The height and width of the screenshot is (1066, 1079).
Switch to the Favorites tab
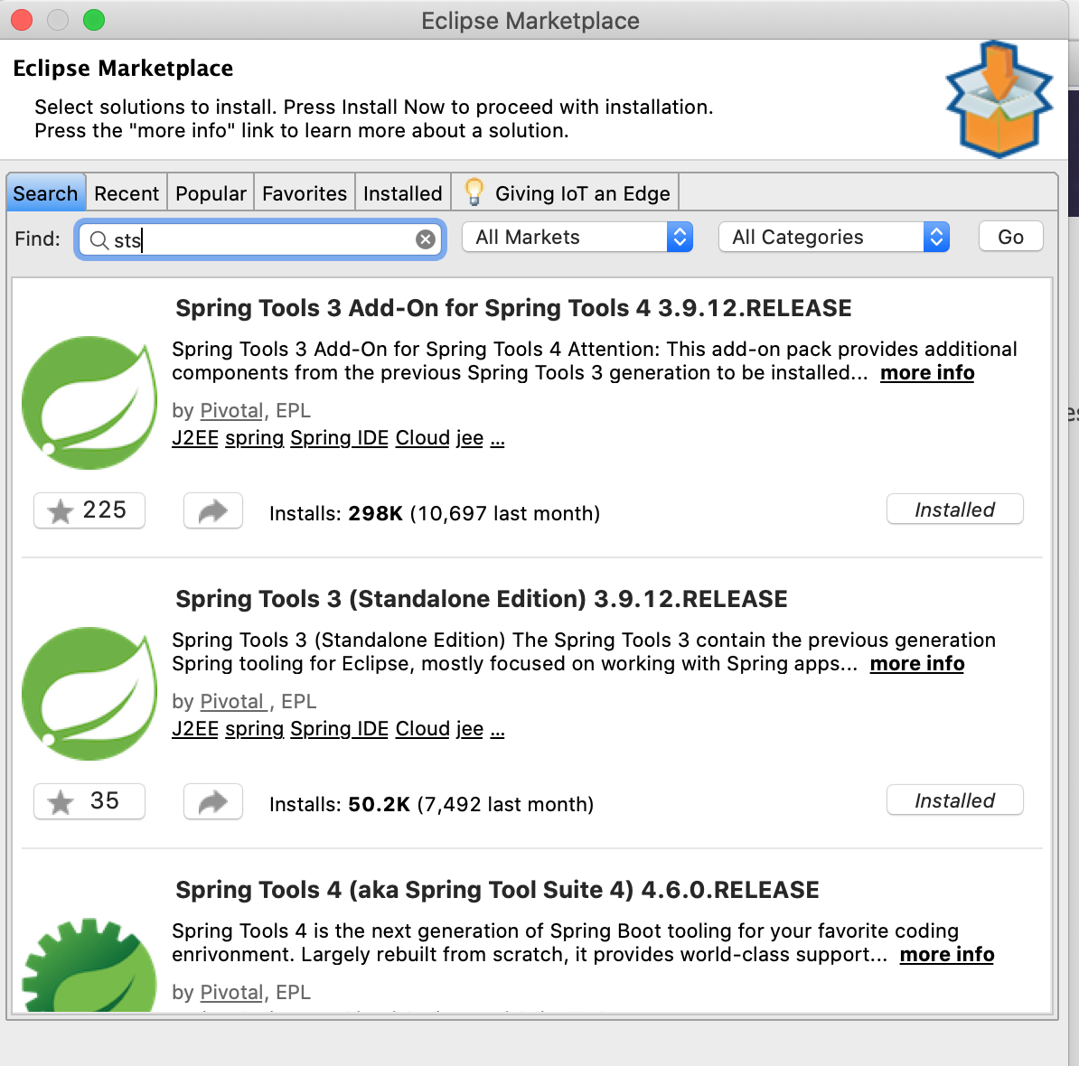pyautogui.click(x=305, y=193)
